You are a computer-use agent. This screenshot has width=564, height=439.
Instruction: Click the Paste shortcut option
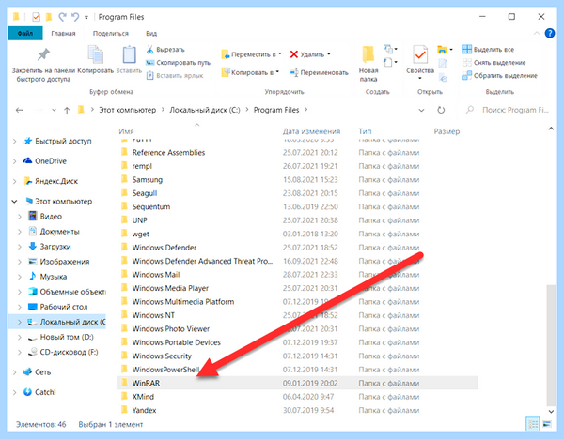click(x=175, y=76)
